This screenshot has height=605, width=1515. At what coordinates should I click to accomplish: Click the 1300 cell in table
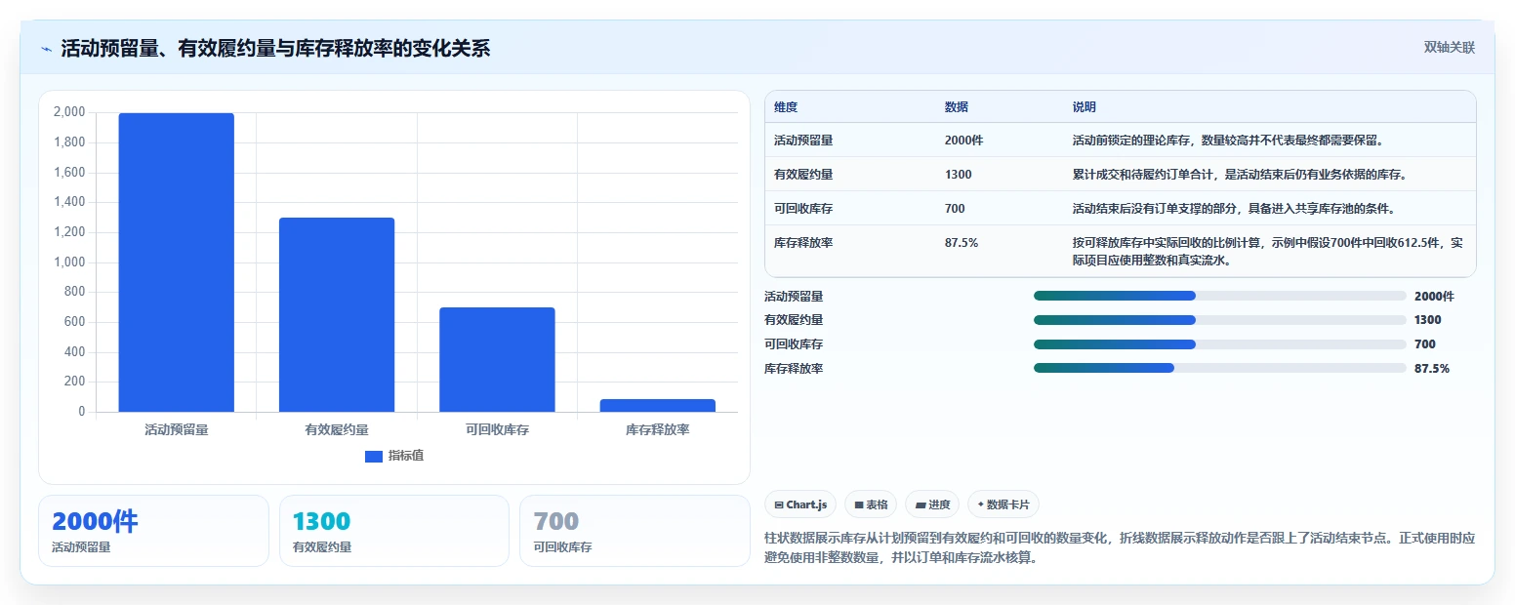[x=958, y=174]
